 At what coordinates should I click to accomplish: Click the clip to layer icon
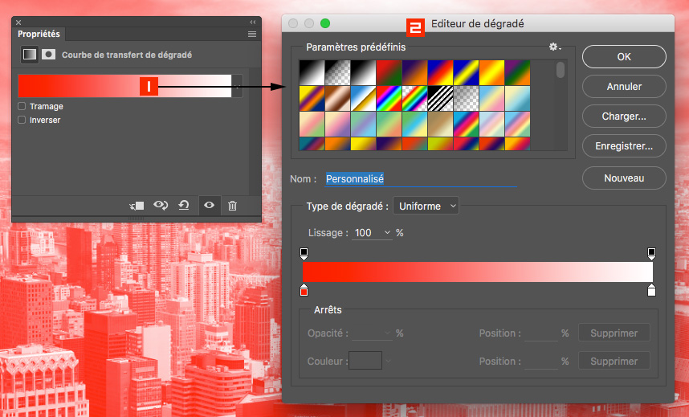137,206
